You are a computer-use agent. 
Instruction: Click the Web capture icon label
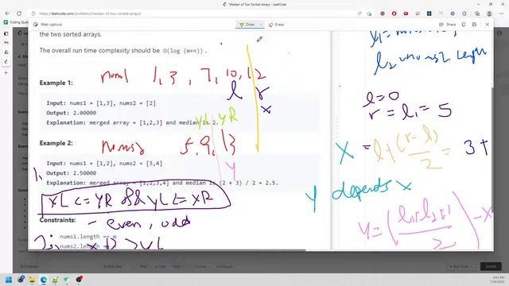[48, 25]
